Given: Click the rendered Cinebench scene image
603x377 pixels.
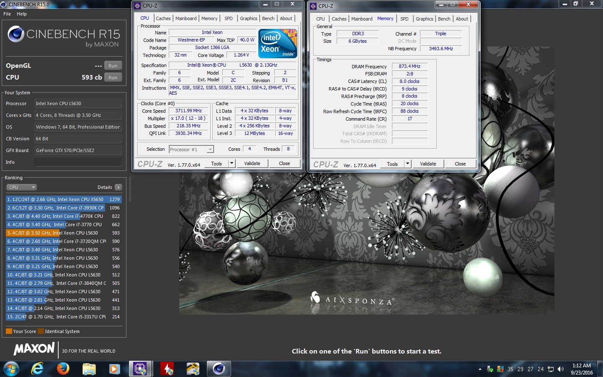Looking at the screenshot, I should click(367, 180).
